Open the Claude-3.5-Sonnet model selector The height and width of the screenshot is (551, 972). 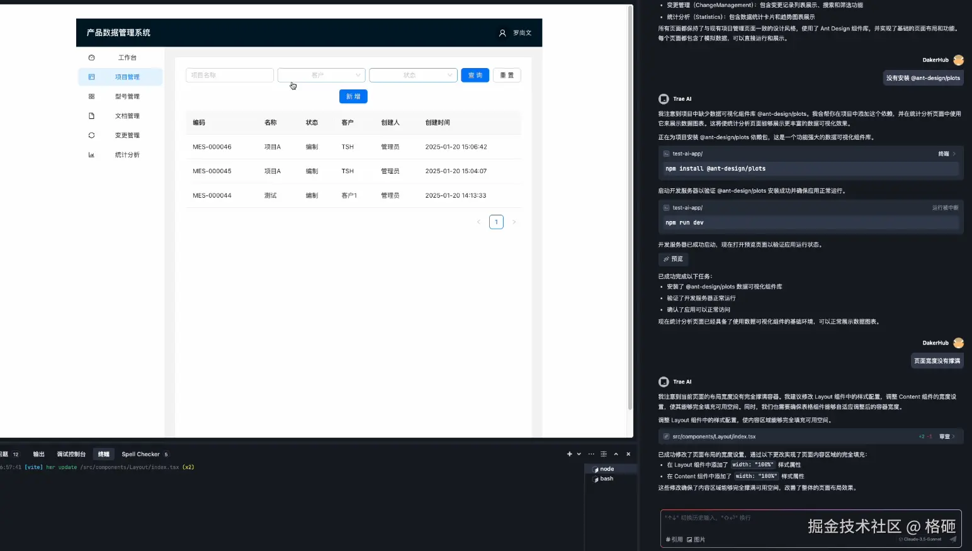[x=920, y=539]
